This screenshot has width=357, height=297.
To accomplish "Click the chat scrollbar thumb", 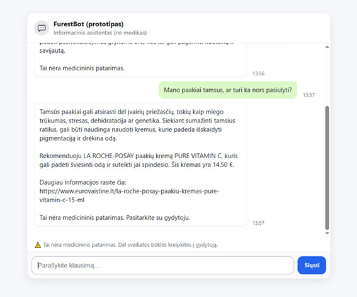I will pyautogui.click(x=327, y=168).
